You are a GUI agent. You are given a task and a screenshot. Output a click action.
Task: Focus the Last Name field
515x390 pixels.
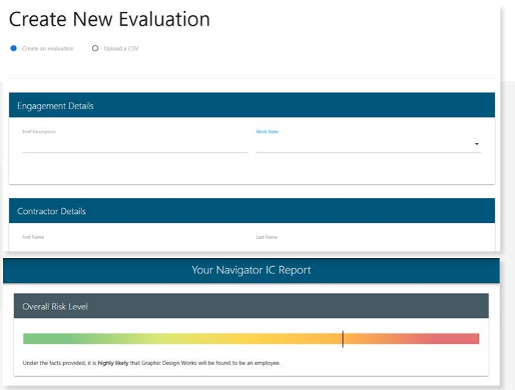click(x=367, y=243)
